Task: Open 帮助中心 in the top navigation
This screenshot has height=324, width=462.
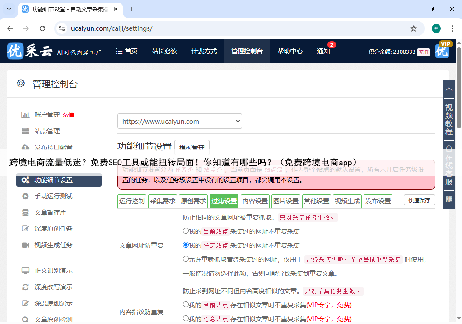Action: (x=290, y=51)
